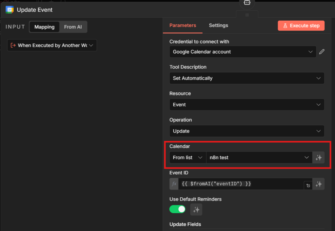Click the drag handle above the parameters panel
335x231 pixels.
[247, 15]
